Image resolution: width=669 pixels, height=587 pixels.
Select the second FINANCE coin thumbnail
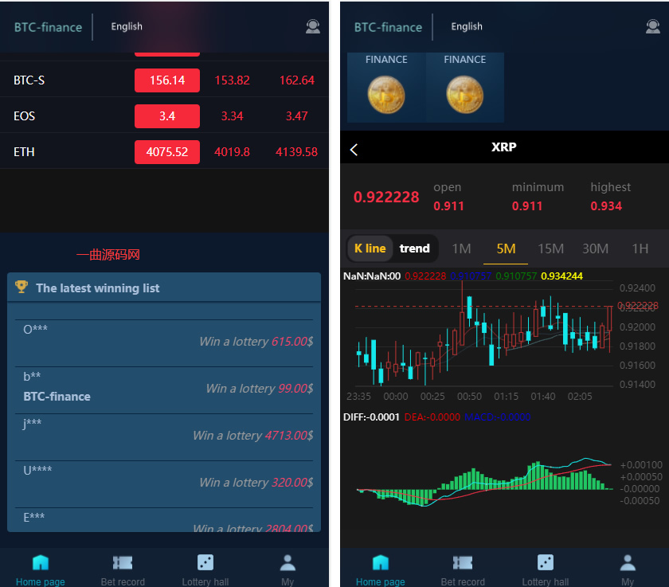464,88
